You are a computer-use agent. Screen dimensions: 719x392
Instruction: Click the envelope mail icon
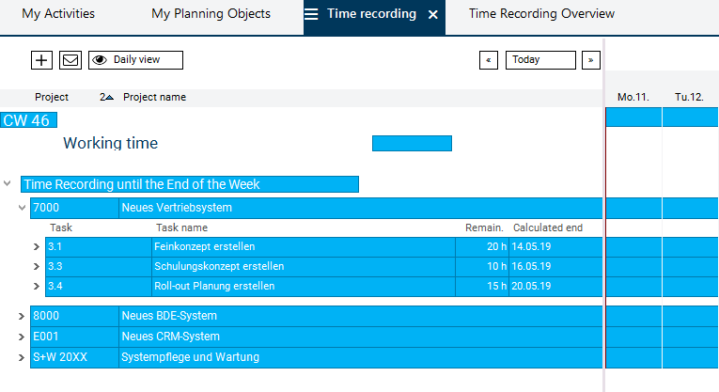tap(70, 60)
